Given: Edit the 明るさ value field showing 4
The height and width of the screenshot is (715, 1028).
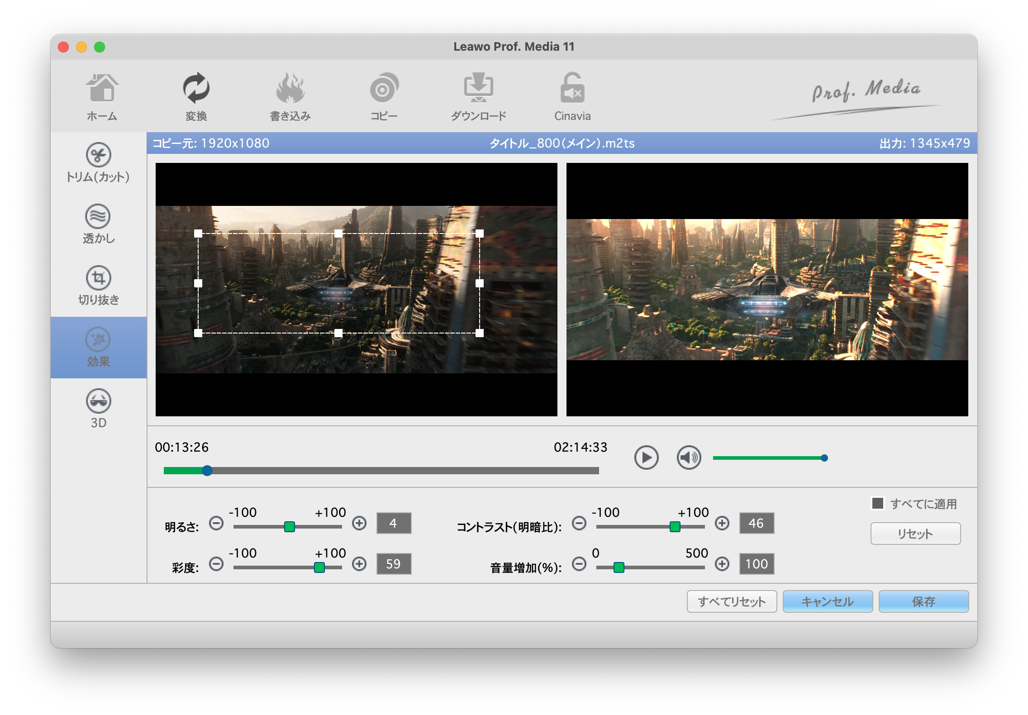Looking at the screenshot, I should [394, 523].
